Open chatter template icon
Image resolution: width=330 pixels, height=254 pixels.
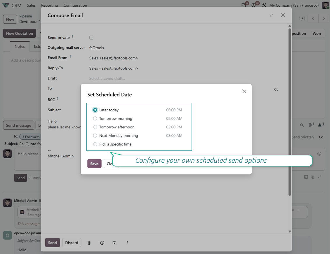(x=306, y=177)
